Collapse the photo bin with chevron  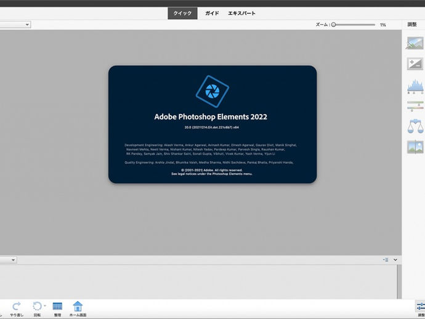pos(395,260)
